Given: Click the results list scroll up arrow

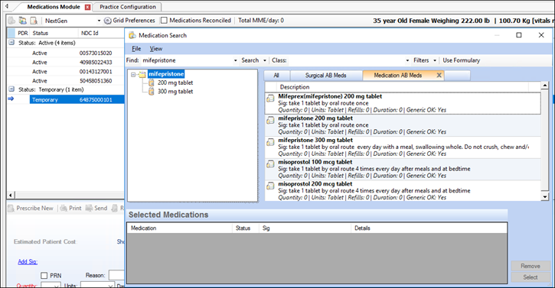Looking at the screenshot, I should (x=545, y=86).
